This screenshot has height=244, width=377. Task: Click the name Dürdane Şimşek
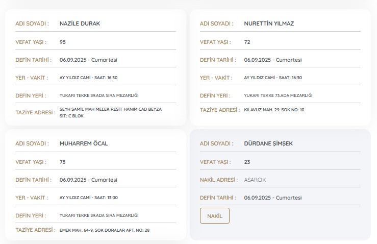[x=268, y=143]
